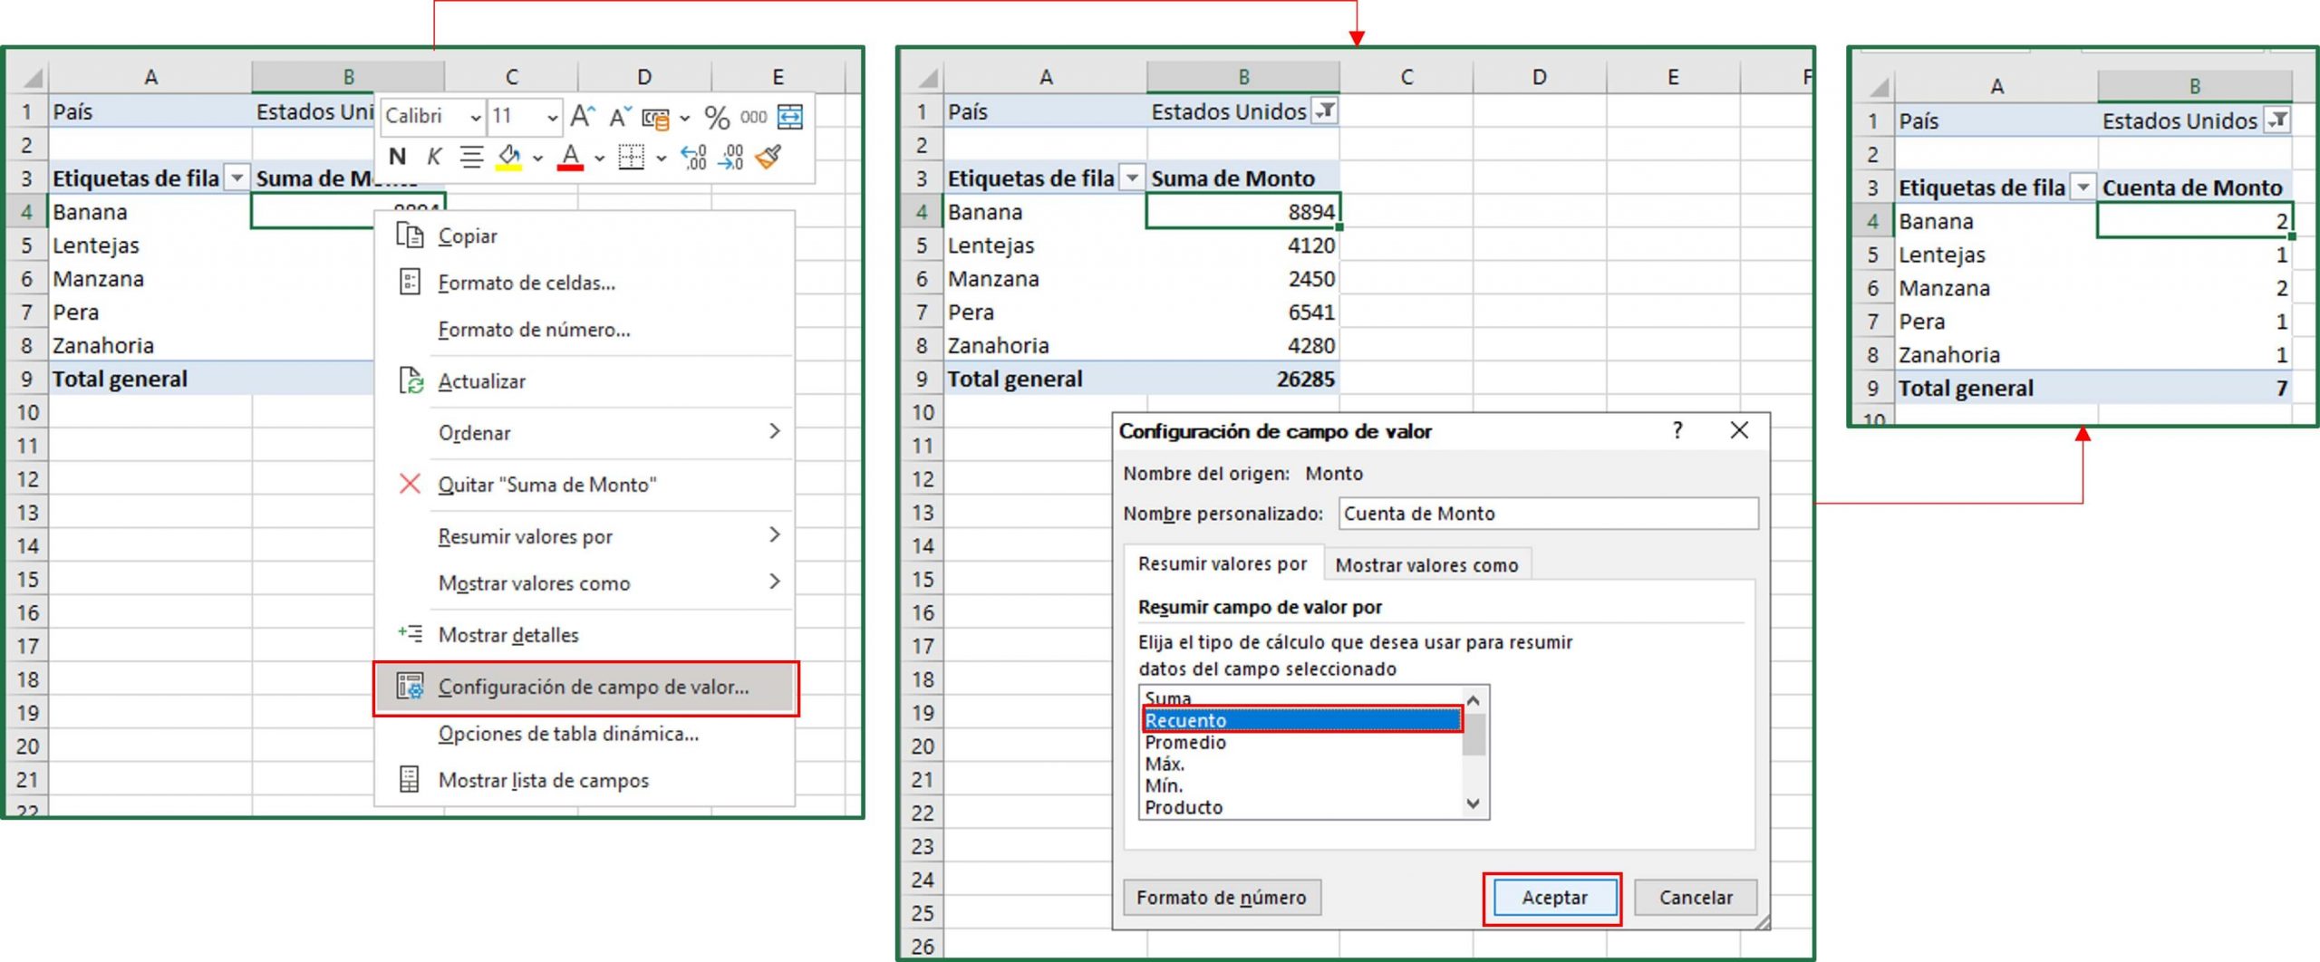The height and width of the screenshot is (962, 2320).
Task: Apply bold formatting with the N icon
Action: click(x=397, y=157)
